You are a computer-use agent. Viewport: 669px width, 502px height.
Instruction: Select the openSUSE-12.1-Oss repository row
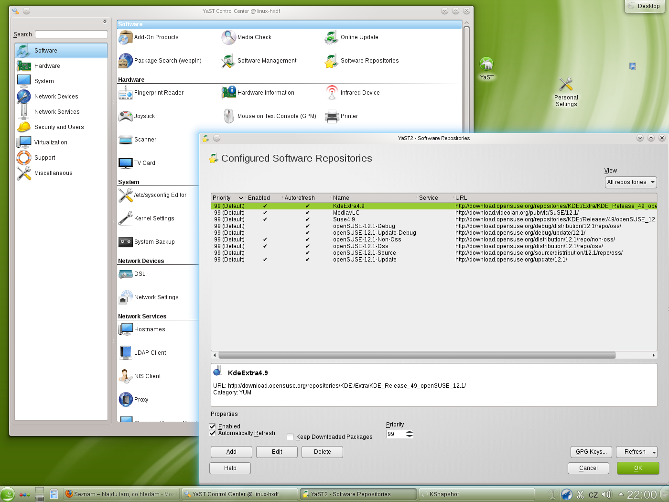point(434,246)
